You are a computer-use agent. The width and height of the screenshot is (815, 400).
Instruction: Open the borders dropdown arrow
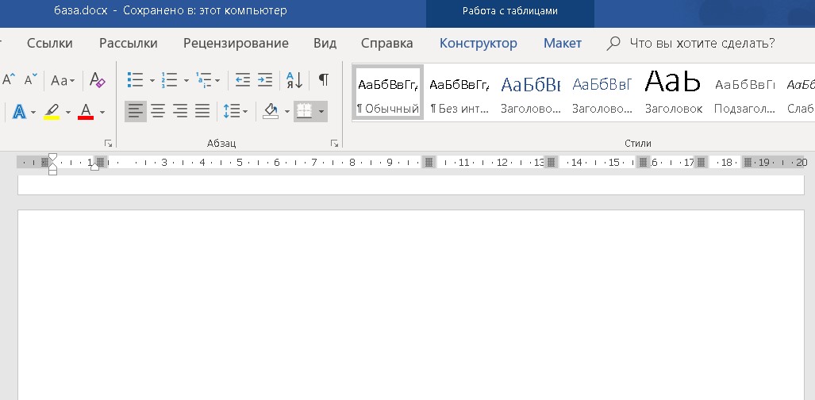tap(321, 112)
